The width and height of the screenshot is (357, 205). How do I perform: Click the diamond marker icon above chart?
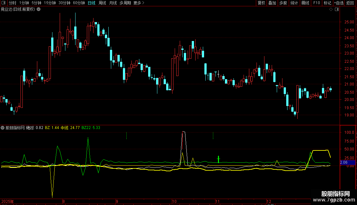[x=331, y=9]
